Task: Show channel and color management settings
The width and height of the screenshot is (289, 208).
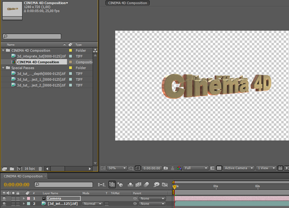Action: 179,168
